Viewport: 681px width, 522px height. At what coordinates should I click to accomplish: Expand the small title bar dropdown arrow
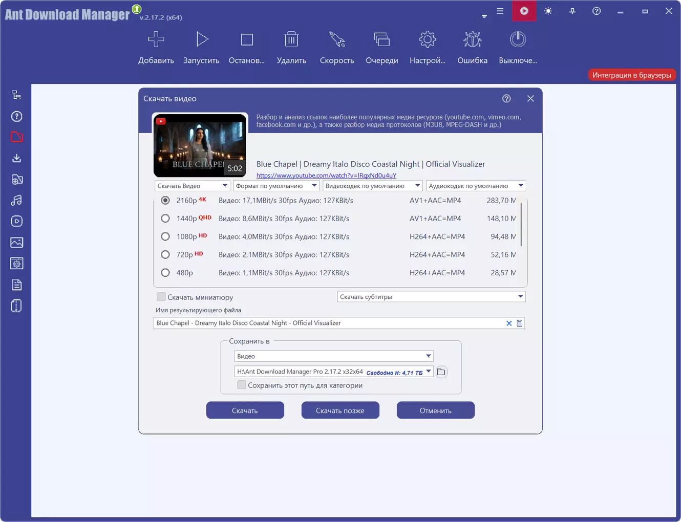click(484, 16)
